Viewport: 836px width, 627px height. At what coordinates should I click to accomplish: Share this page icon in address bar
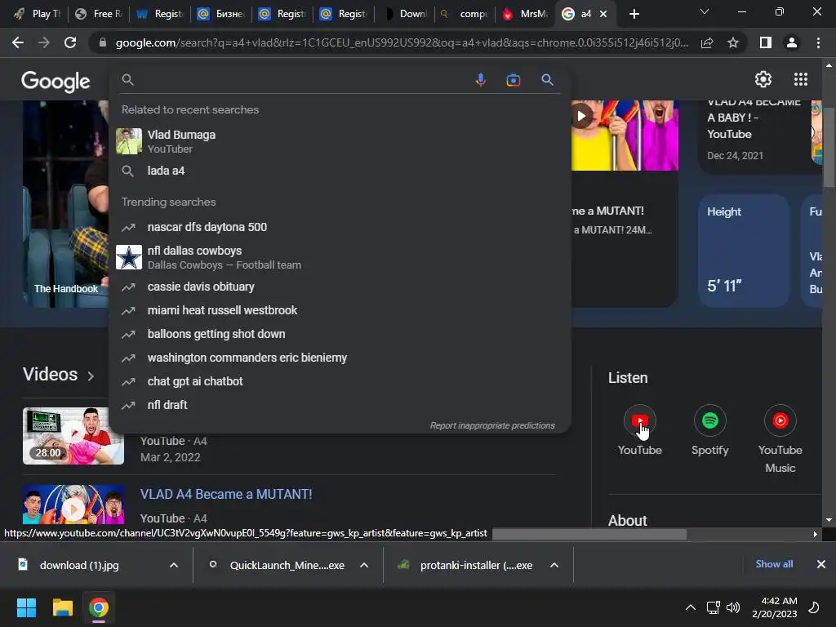[707, 42]
